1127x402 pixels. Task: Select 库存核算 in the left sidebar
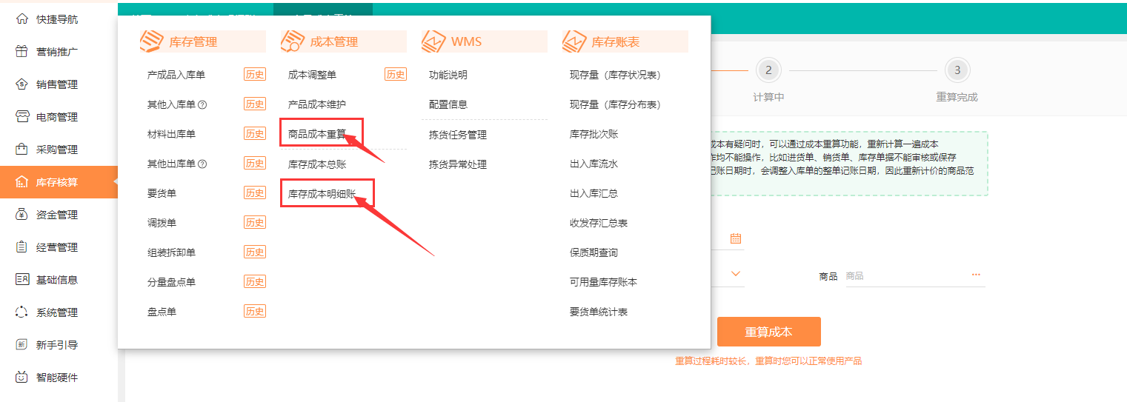(58, 182)
